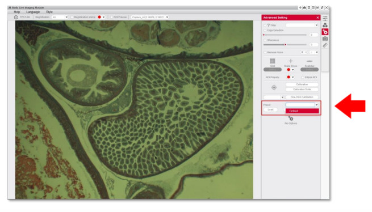Open the ruler measurement sidebar icon

tap(325, 45)
